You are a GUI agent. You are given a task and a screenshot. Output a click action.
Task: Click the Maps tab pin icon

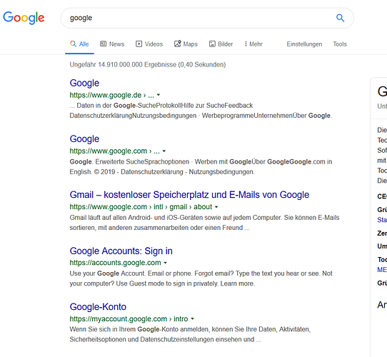tap(178, 44)
